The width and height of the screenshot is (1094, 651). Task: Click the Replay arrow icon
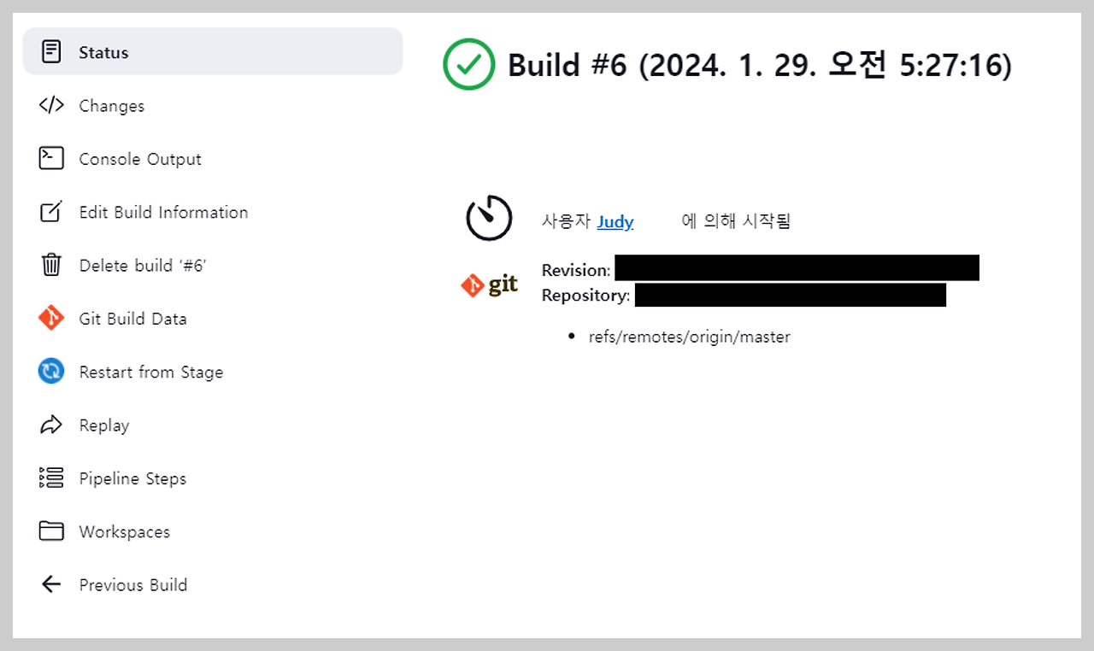pos(51,425)
